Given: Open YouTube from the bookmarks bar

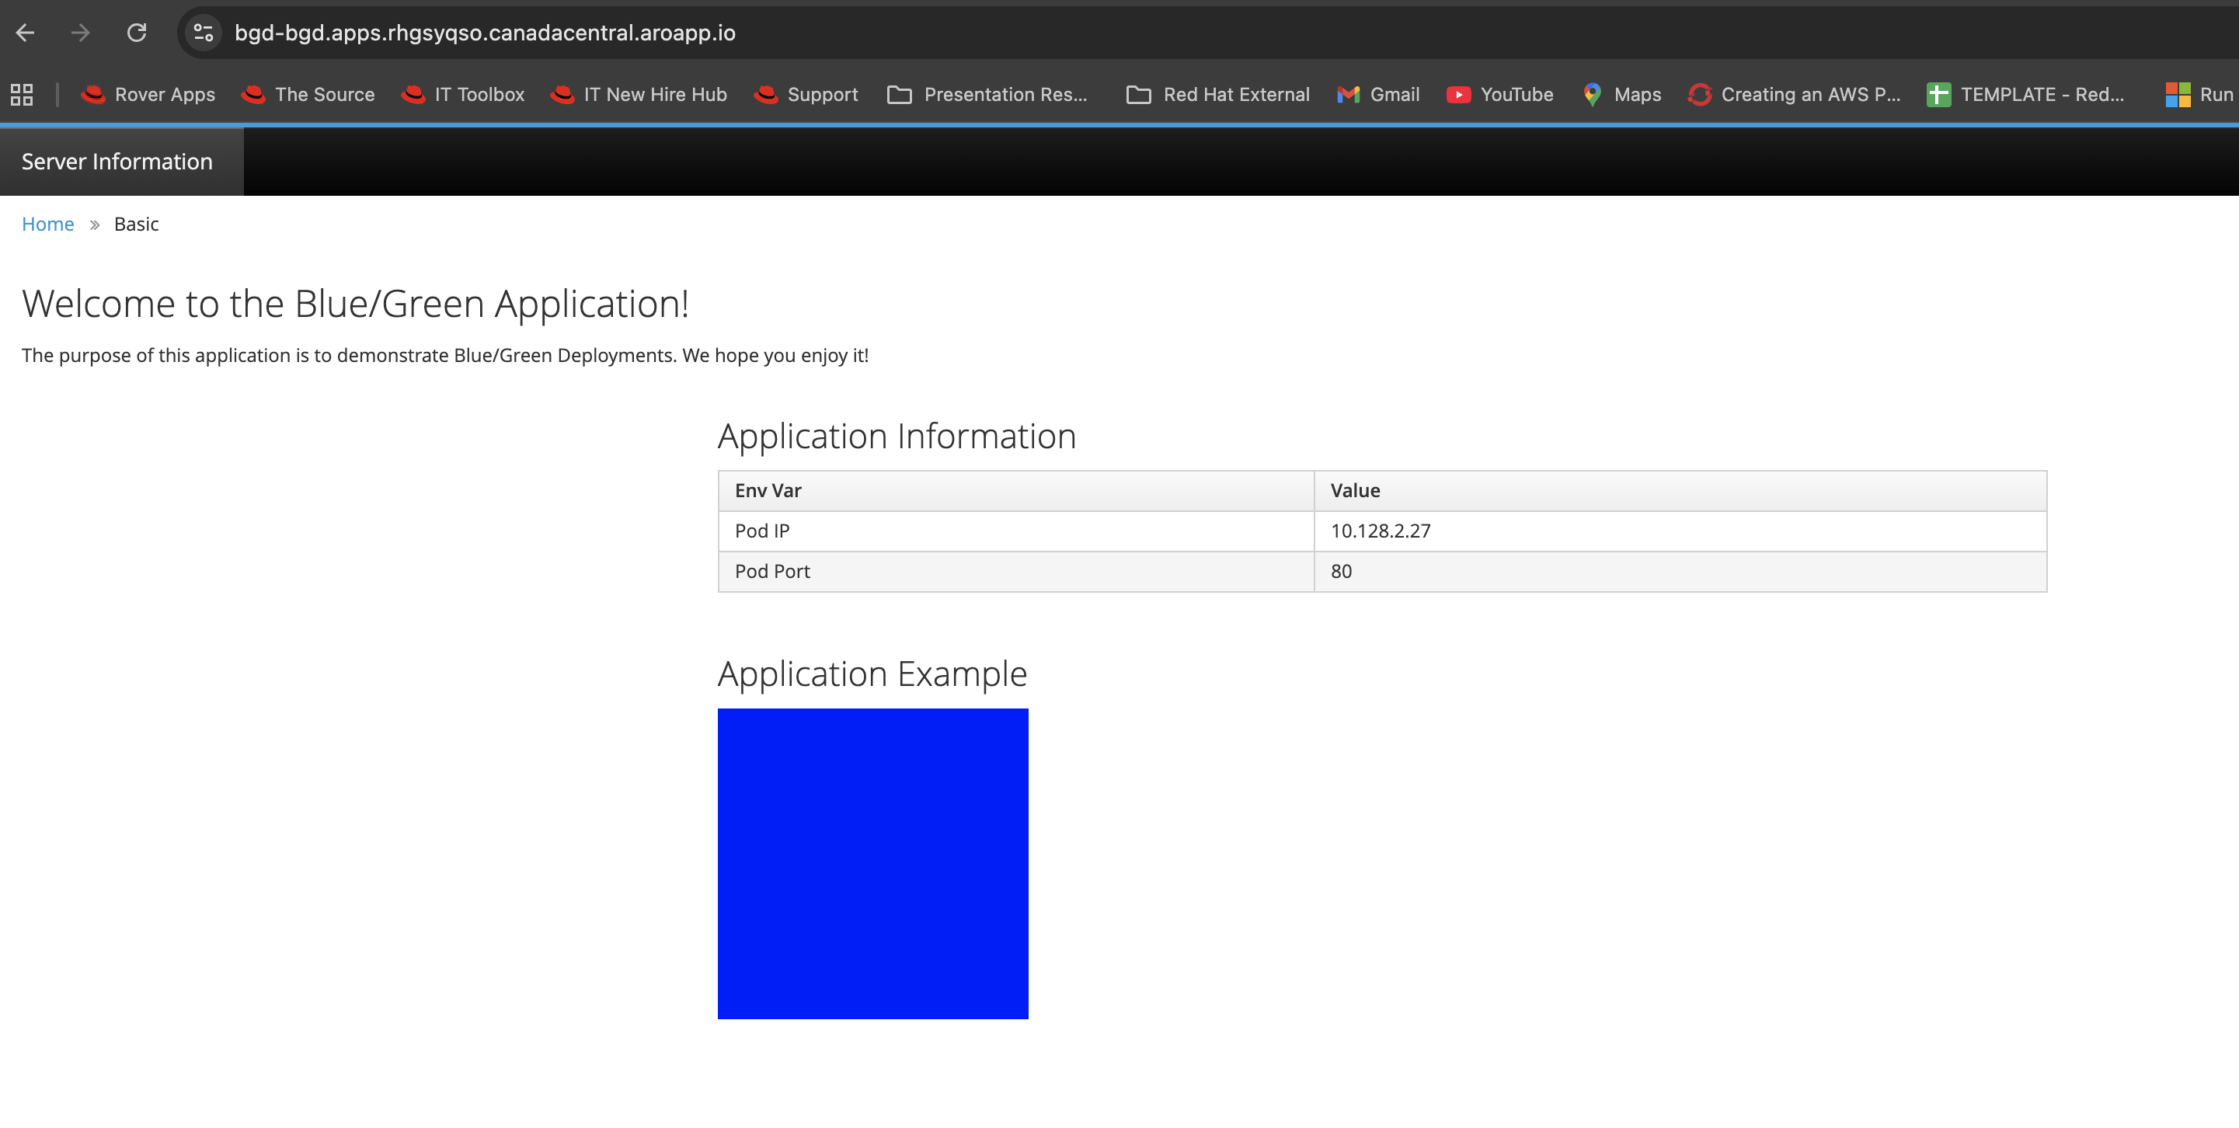Looking at the screenshot, I should (x=1500, y=95).
